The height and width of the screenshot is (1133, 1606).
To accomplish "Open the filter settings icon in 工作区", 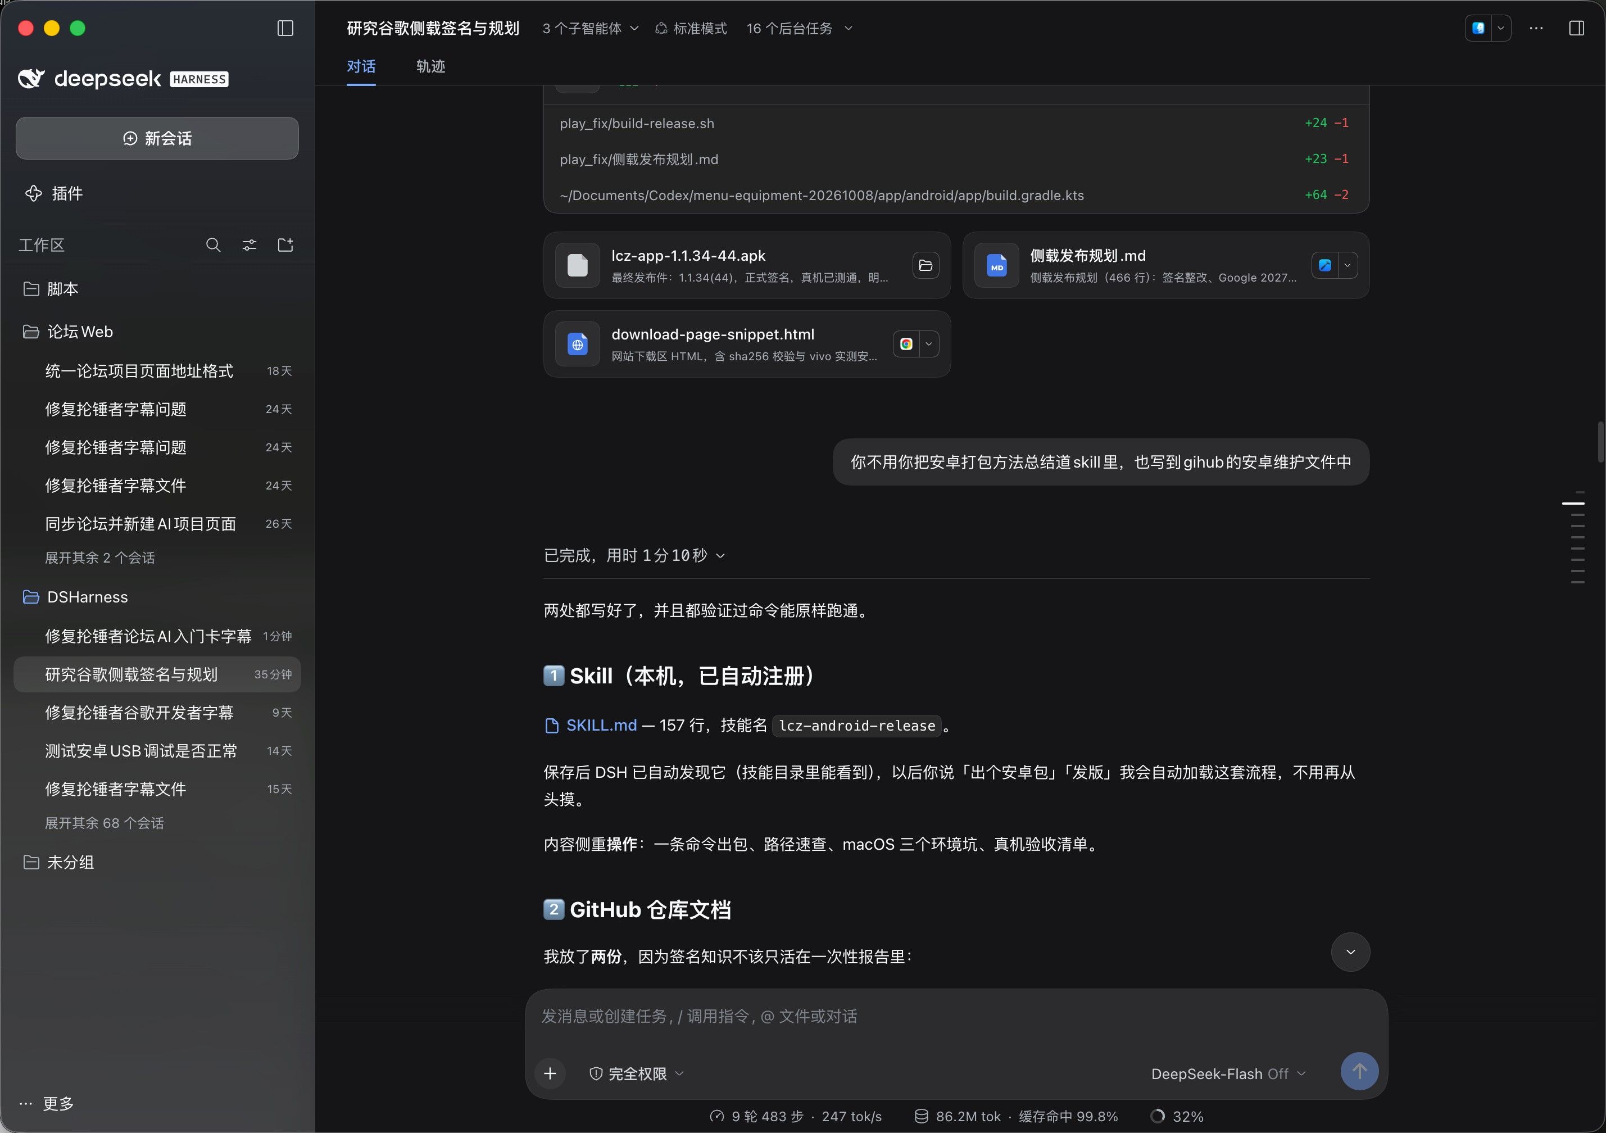I will [x=249, y=245].
